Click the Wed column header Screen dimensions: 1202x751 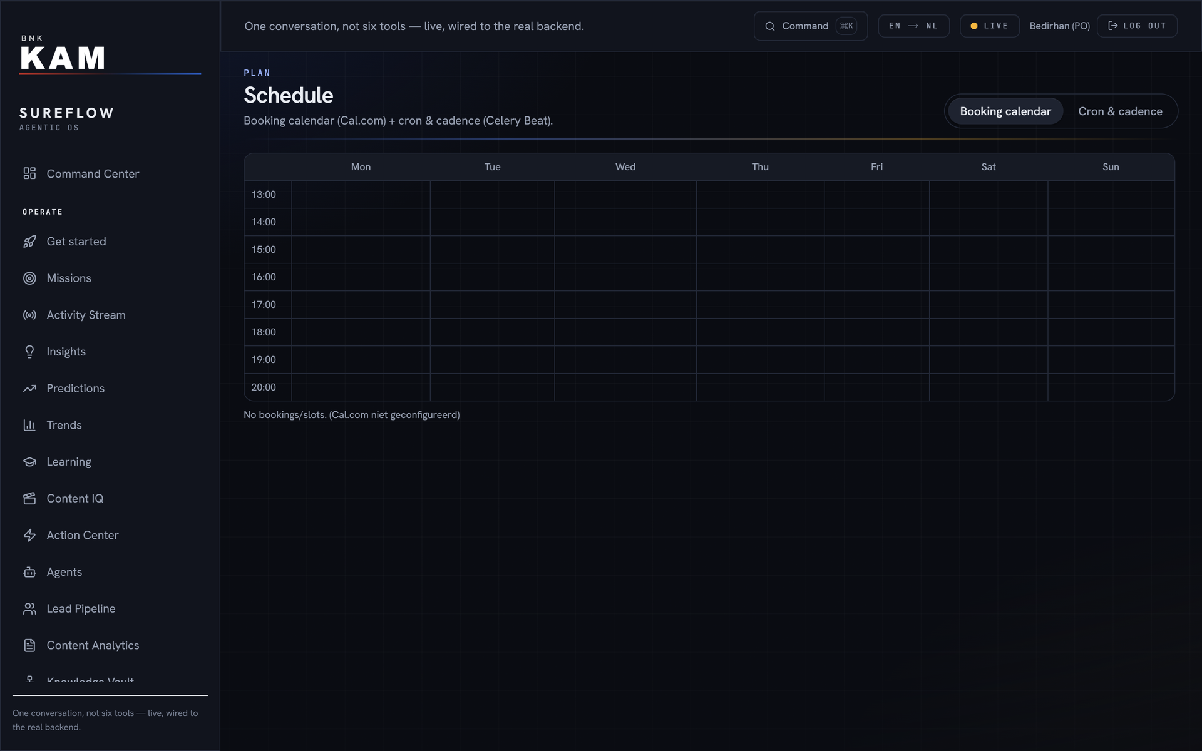625,167
